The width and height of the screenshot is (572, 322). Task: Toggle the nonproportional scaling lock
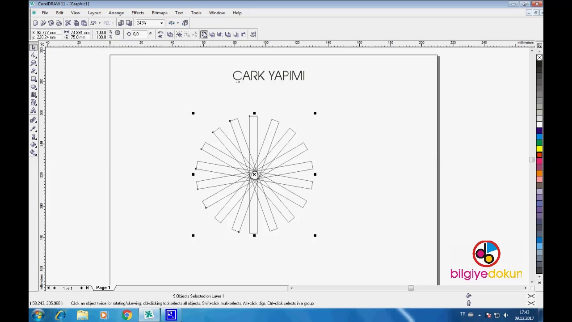(x=118, y=33)
